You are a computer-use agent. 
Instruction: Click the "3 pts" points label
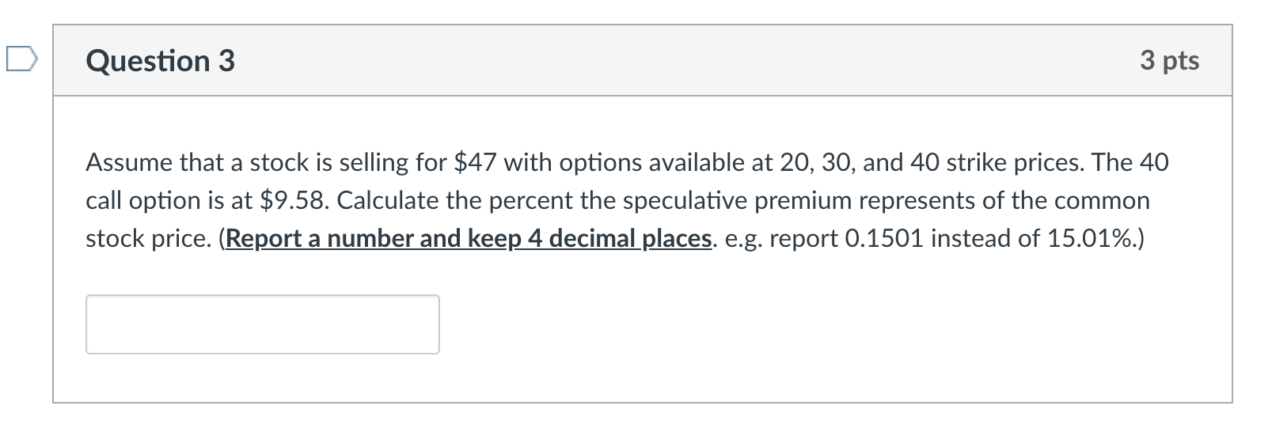1169,60
